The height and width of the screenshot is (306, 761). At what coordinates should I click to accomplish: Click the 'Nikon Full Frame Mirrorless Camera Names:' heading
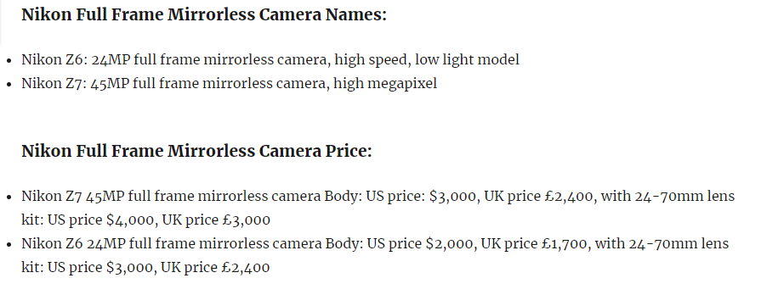tap(204, 15)
